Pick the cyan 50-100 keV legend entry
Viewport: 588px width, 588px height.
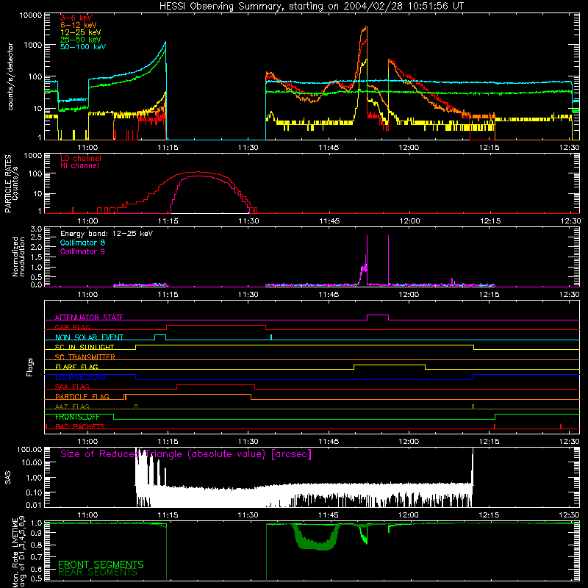click(x=83, y=47)
